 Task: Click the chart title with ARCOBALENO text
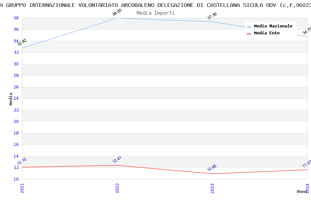click(155, 5)
